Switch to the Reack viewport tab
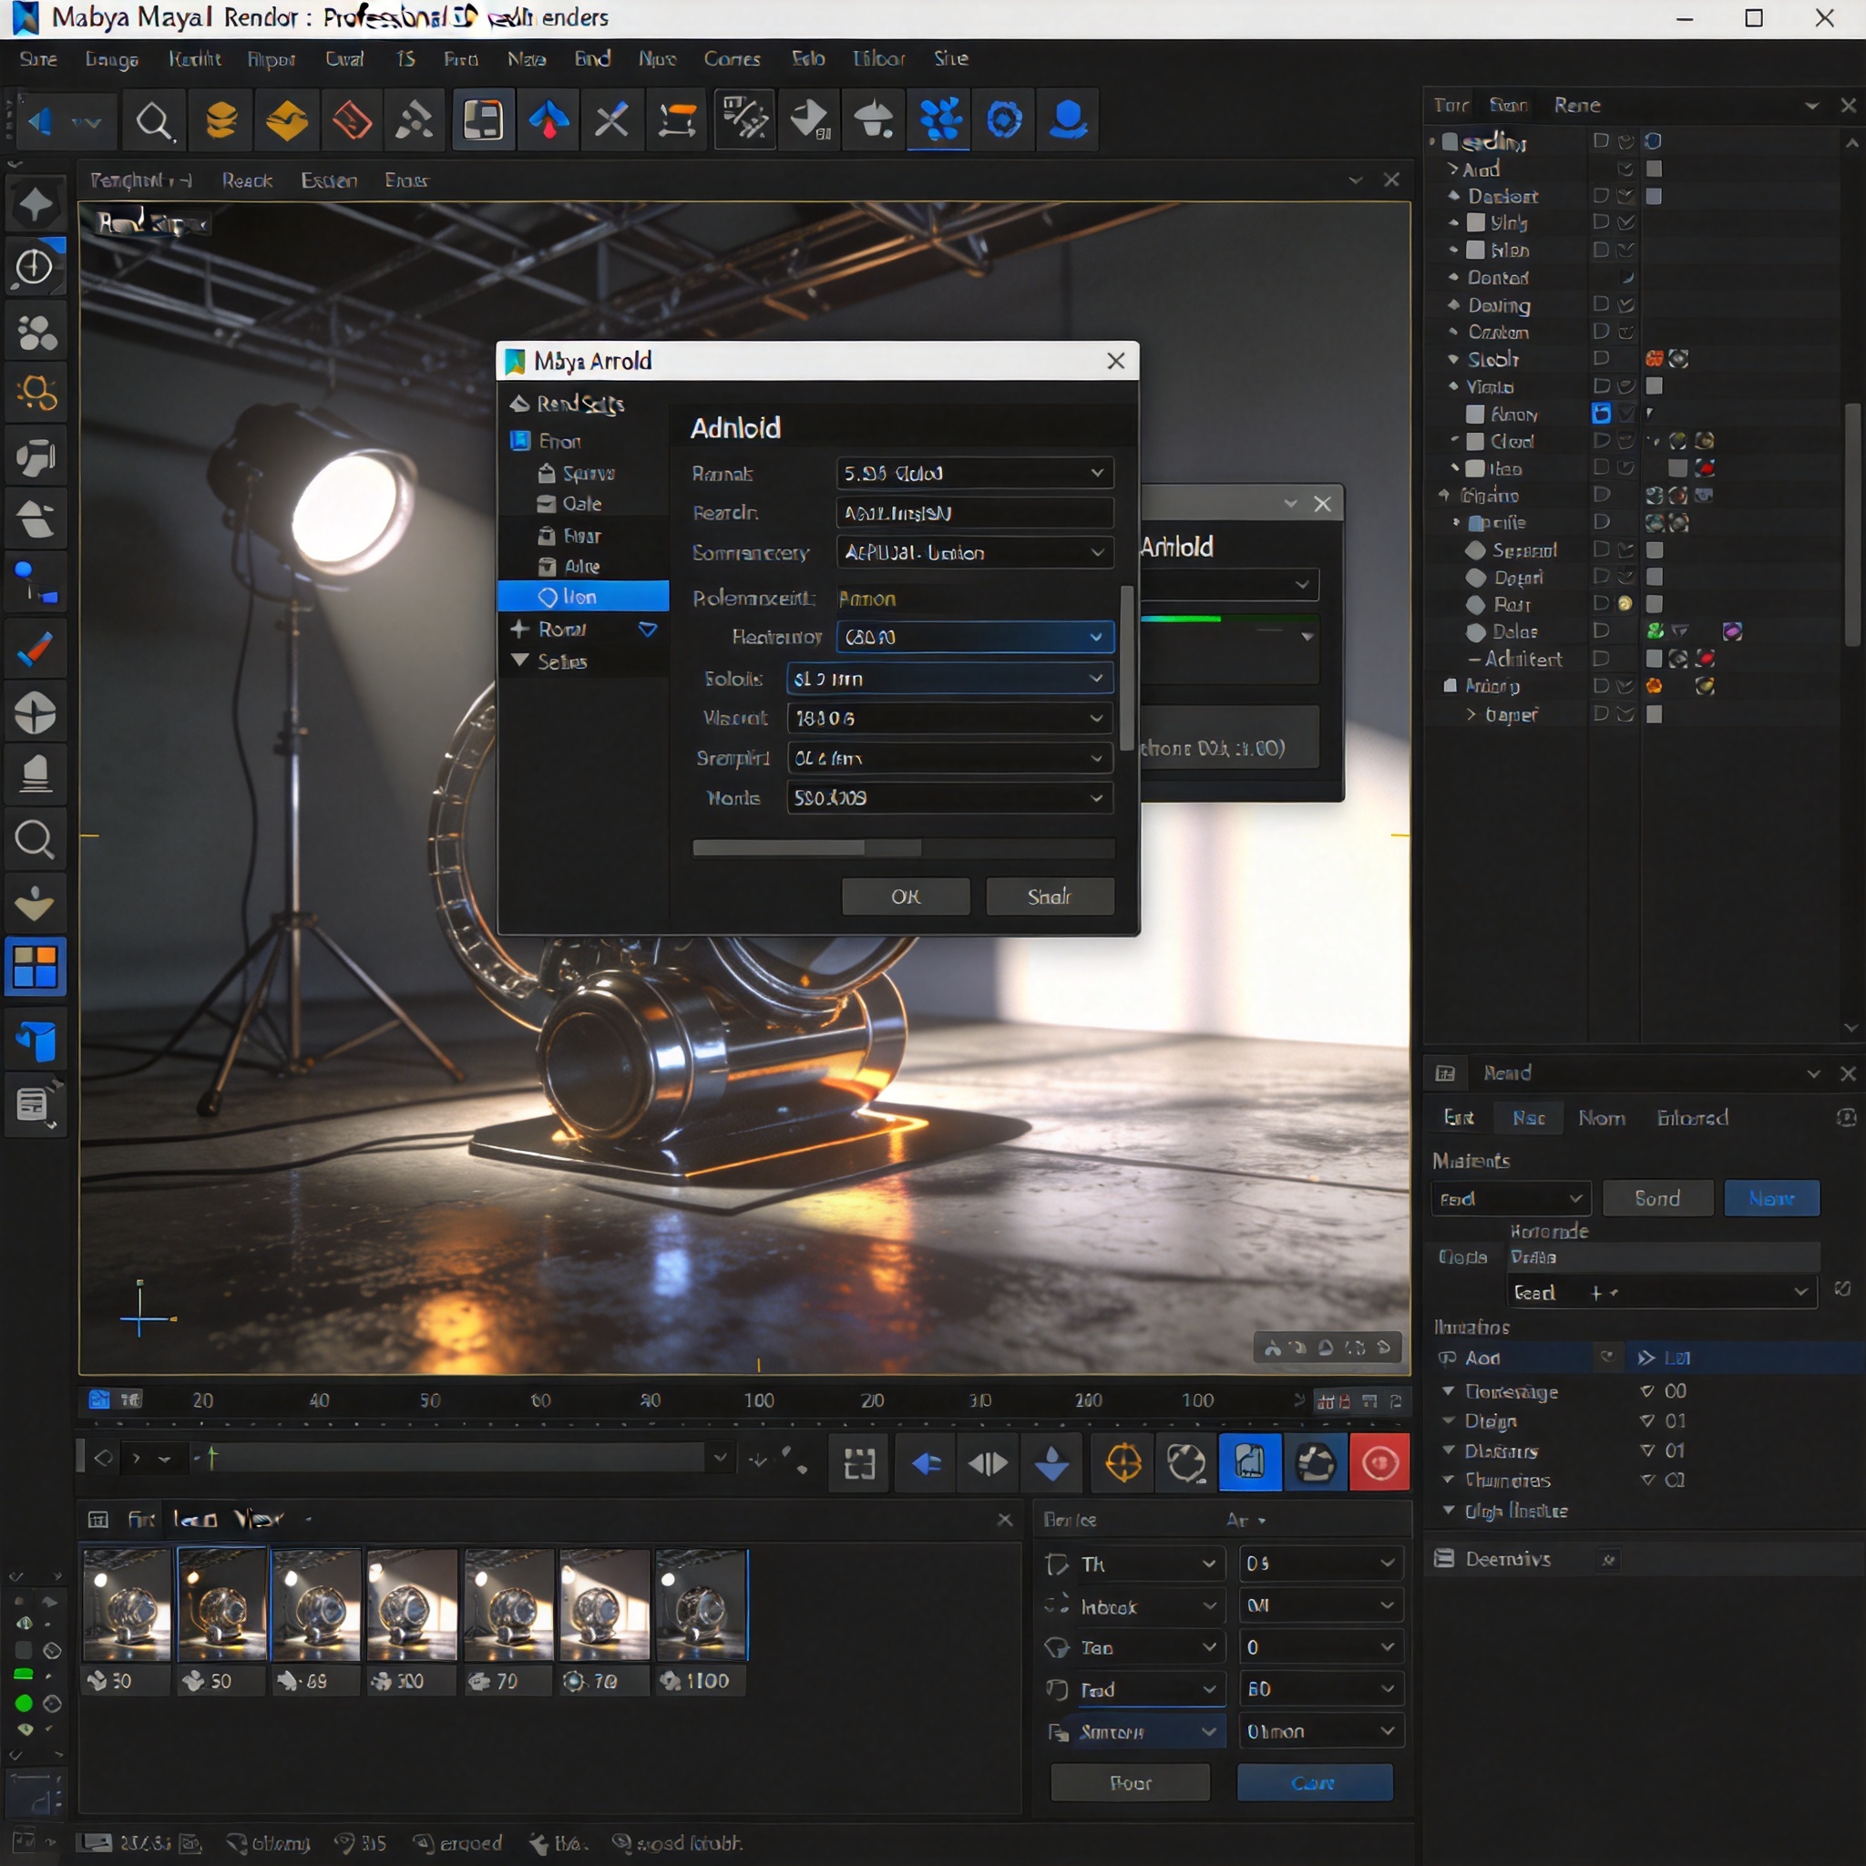1866x1866 pixels. click(247, 180)
